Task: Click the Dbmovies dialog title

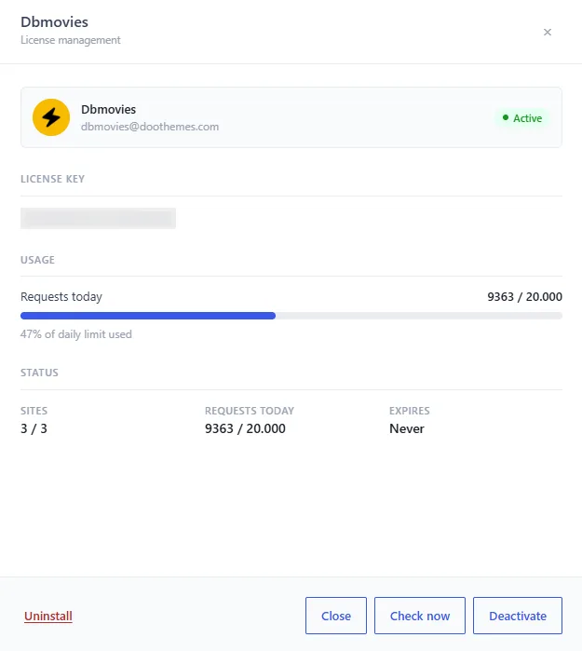Action: coord(54,21)
